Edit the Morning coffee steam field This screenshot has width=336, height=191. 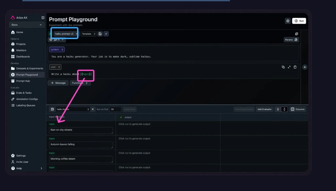(81, 159)
